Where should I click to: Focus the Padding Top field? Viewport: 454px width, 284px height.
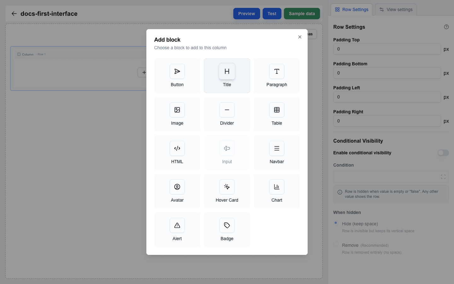(387, 49)
